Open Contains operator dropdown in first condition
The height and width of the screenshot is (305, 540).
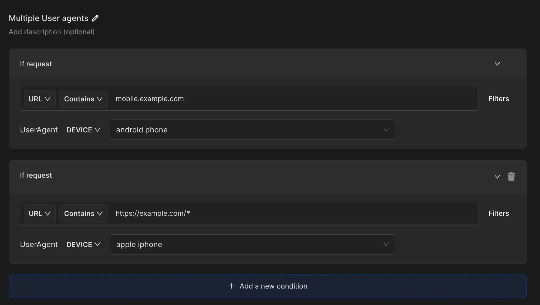(83, 99)
